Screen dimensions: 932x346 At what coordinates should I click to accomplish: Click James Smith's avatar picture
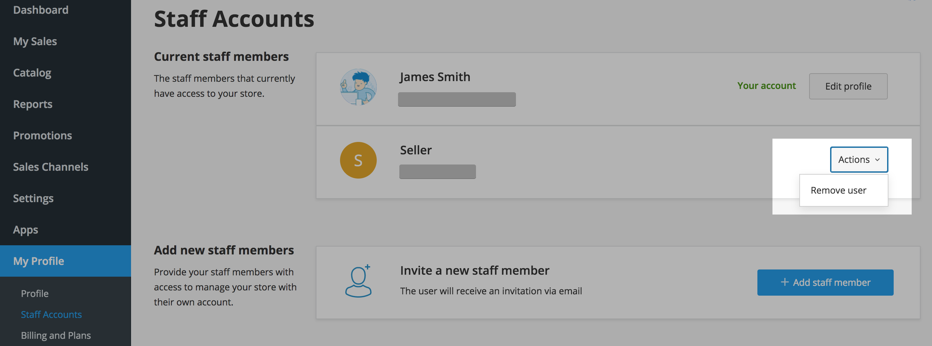(358, 87)
